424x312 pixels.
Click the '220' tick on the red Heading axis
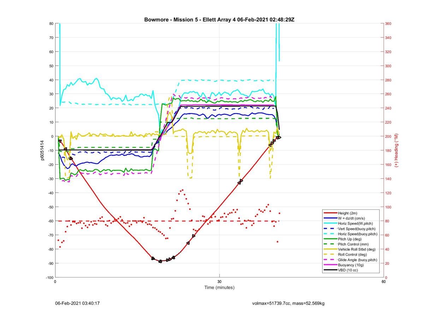pyautogui.click(x=388, y=122)
